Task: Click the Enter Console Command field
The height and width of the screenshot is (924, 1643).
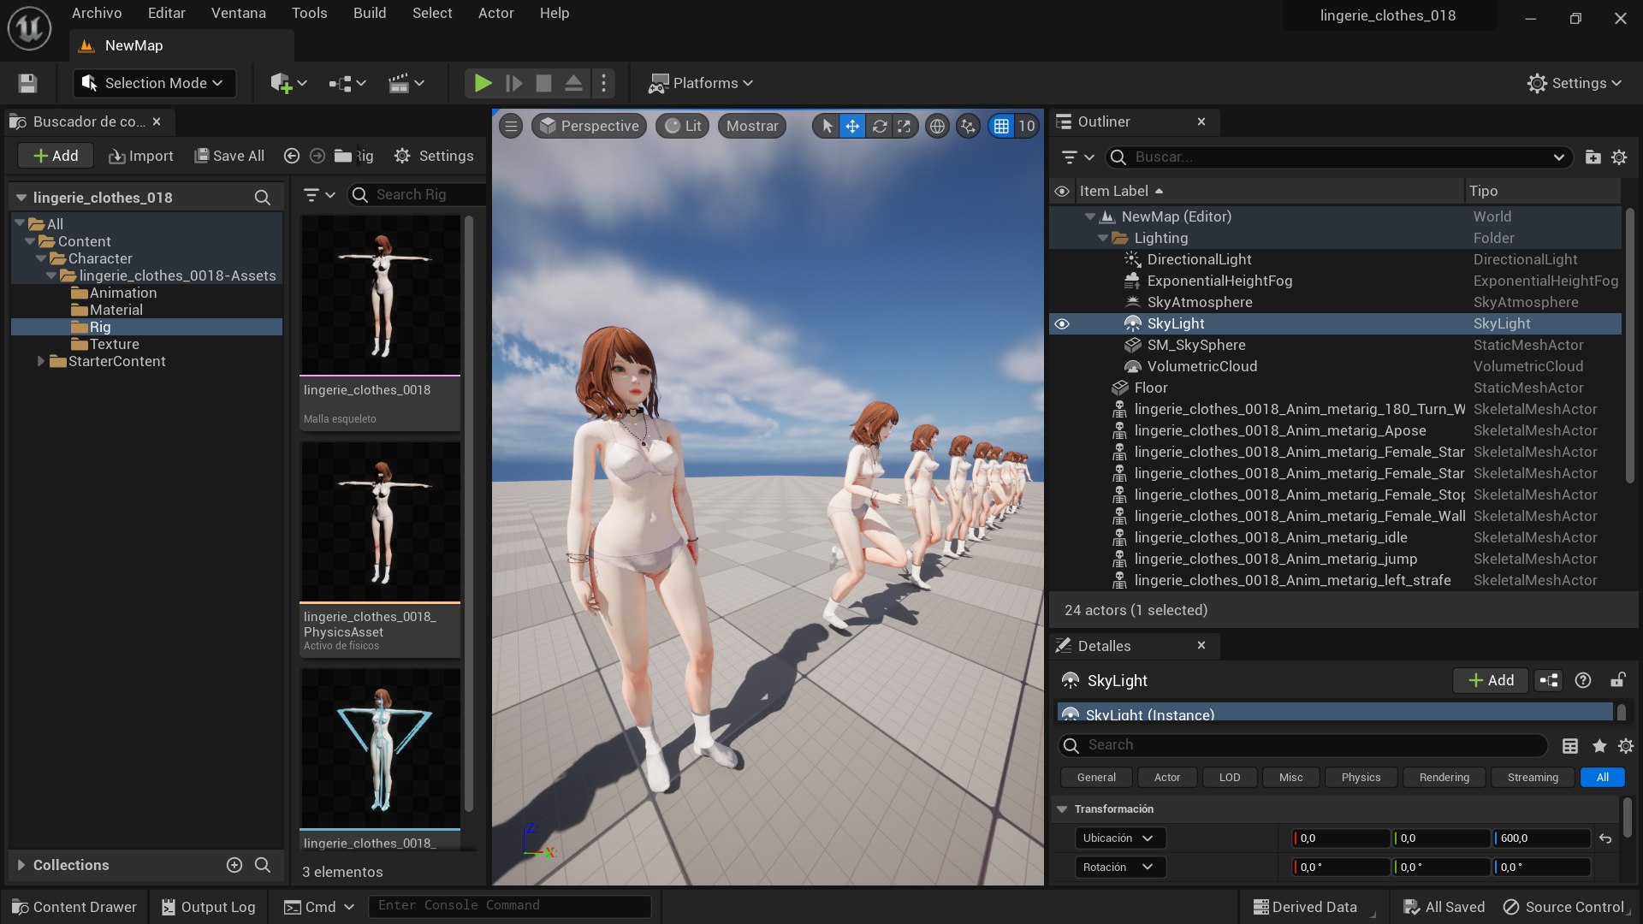Action: pos(509,906)
